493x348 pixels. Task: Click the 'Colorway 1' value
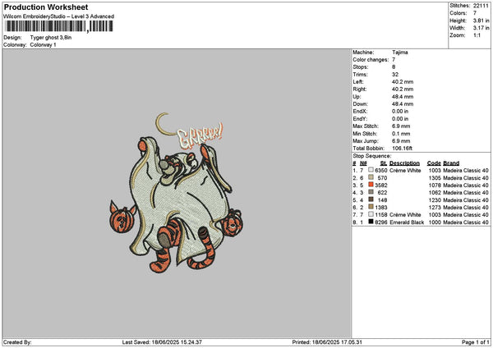coord(43,45)
